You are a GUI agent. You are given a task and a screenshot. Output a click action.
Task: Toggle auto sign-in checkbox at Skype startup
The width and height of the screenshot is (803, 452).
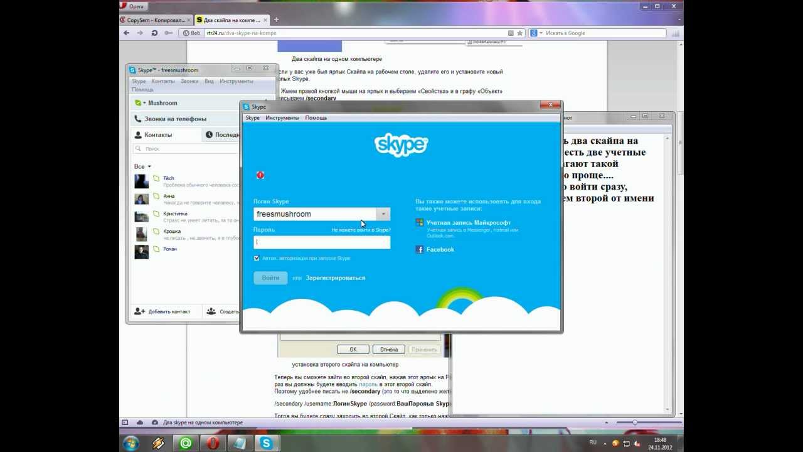tap(257, 258)
